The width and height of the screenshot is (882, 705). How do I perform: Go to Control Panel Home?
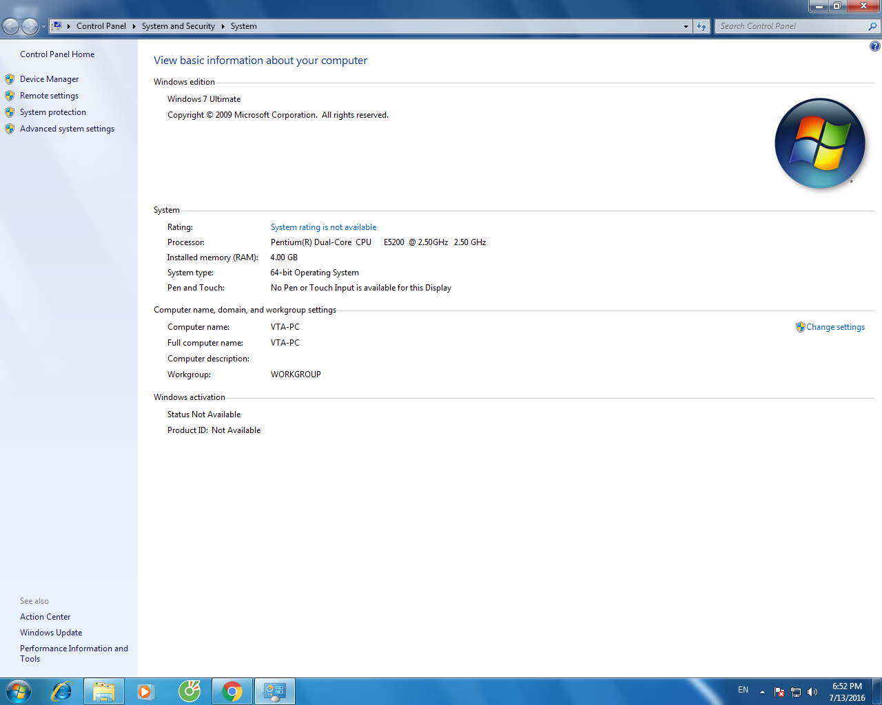(x=57, y=54)
